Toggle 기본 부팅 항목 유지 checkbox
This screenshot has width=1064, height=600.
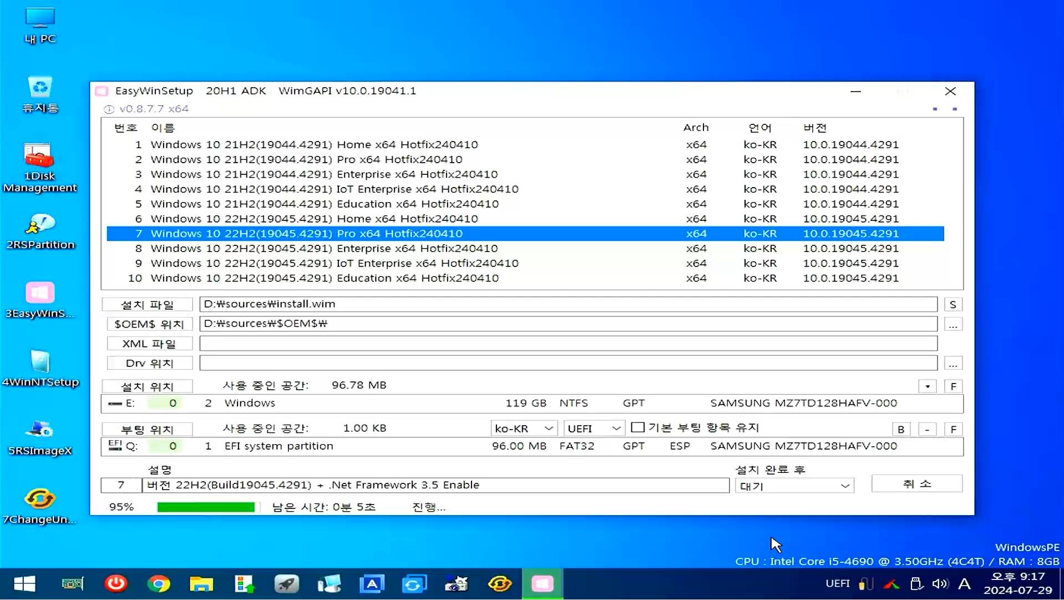point(638,428)
